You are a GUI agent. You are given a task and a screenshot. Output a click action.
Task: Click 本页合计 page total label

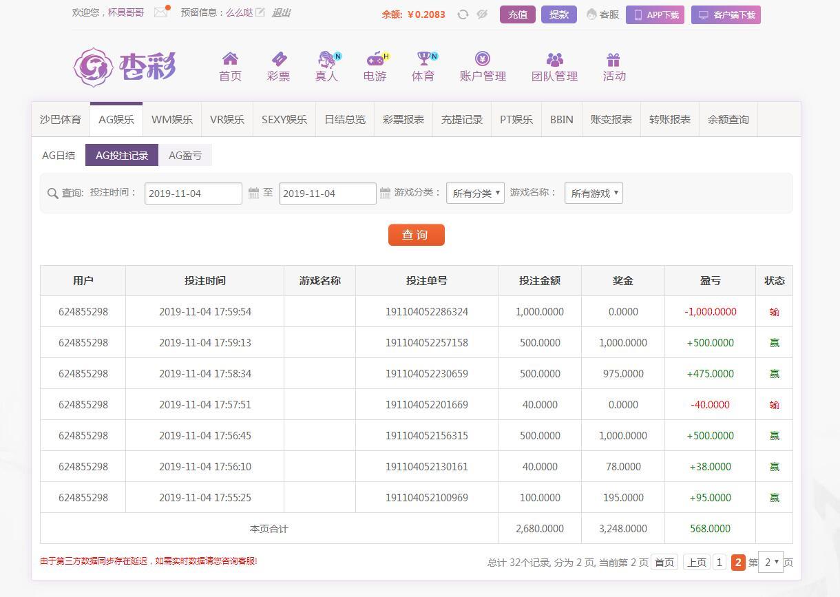tap(269, 529)
